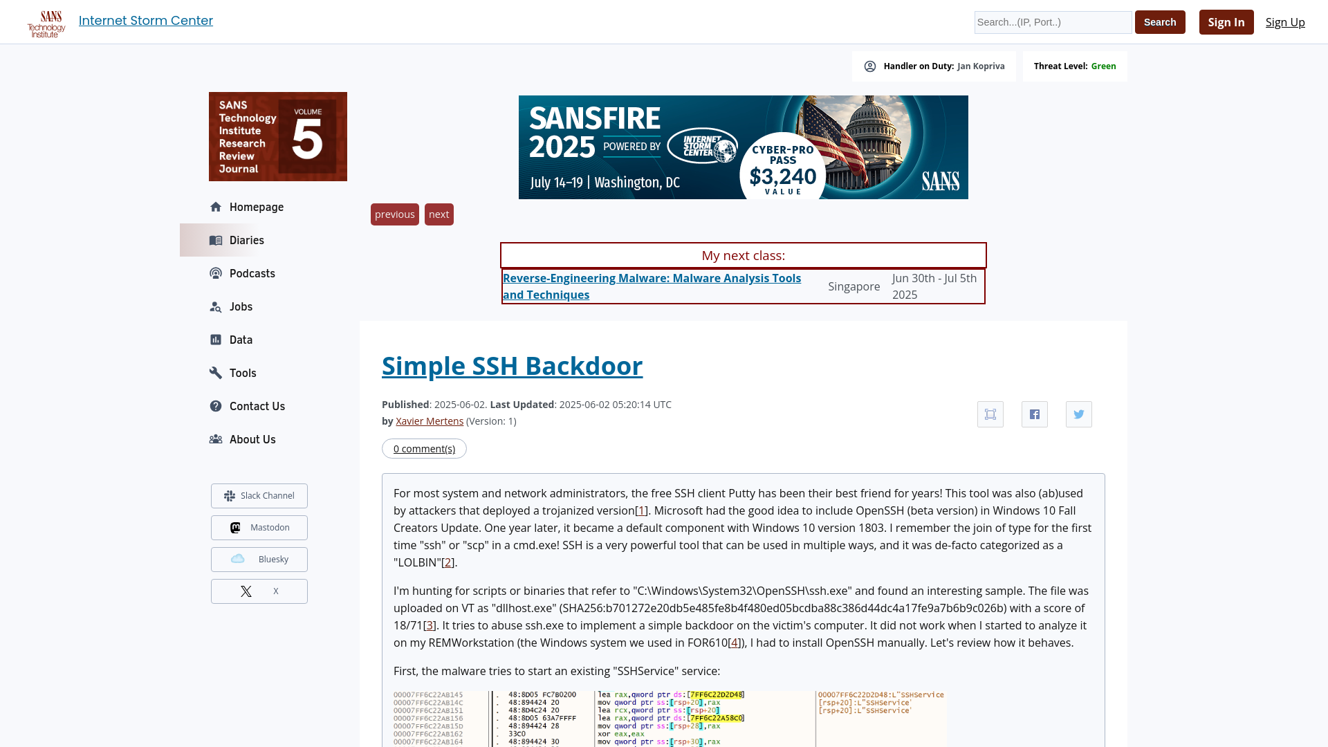Image resolution: width=1328 pixels, height=747 pixels.
Task: Click the Green threat level indicator
Action: (1103, 66)
